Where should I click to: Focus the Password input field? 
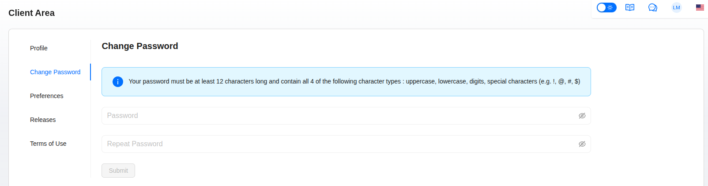(x=346, y=116)
